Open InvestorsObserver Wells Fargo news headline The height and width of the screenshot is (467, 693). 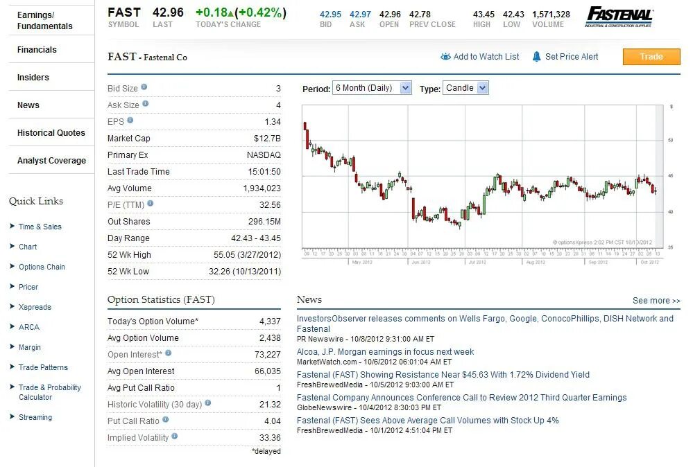pyautogui.click(x=485, y=324)
